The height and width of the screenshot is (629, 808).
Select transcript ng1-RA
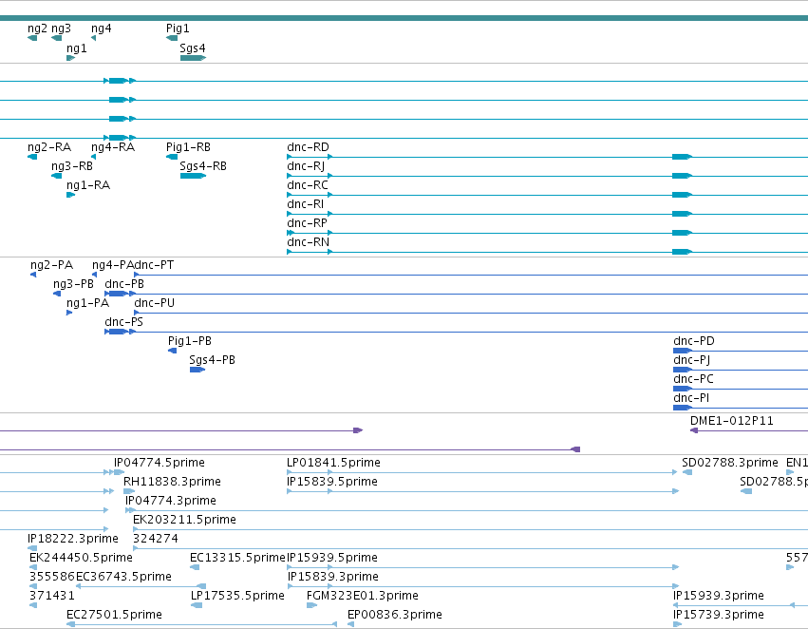click(88, 185)
